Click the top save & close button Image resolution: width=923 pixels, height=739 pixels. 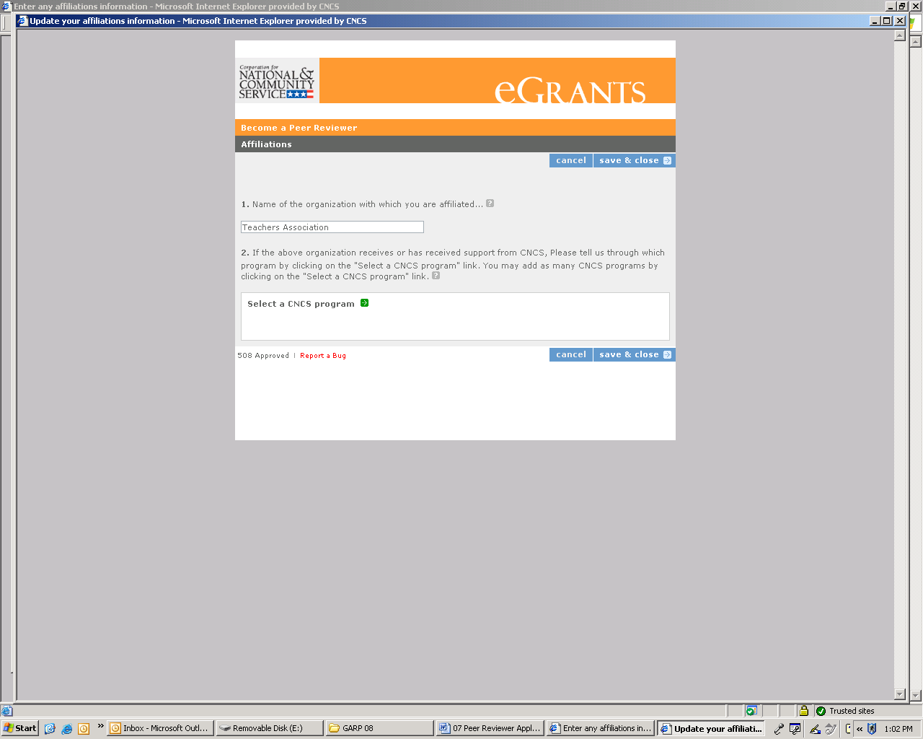[x=635, y=161]
